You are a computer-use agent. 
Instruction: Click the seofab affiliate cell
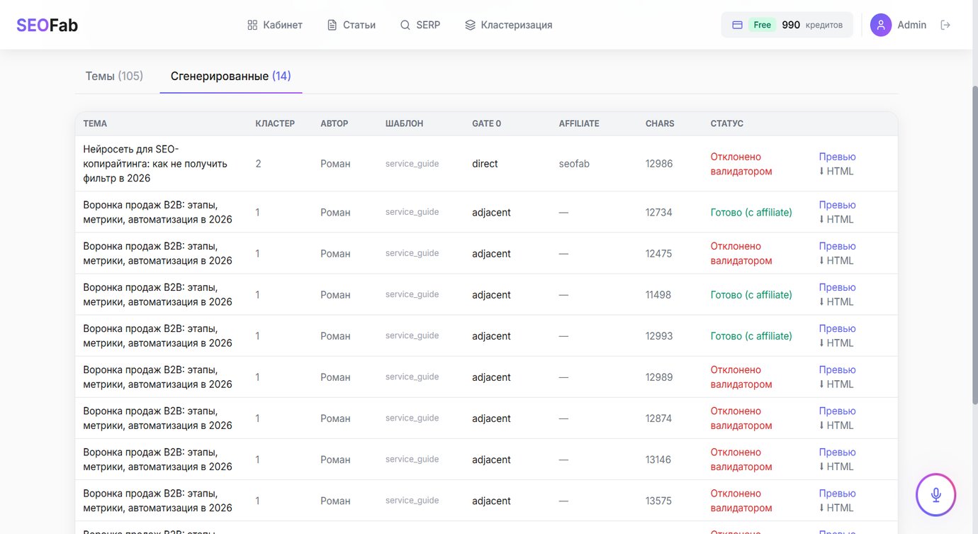pyautogui.click(x=574, y=164)
